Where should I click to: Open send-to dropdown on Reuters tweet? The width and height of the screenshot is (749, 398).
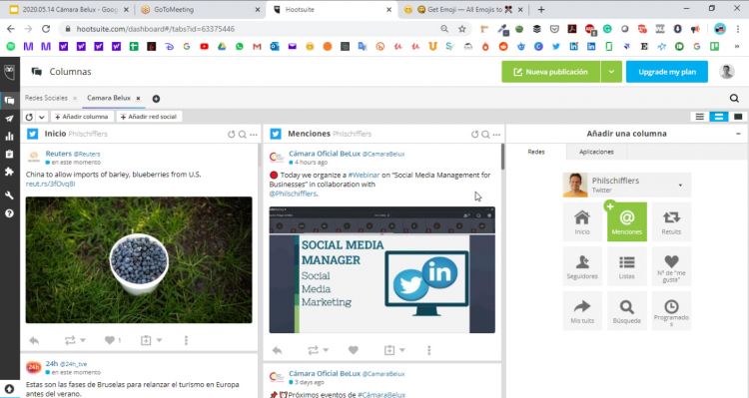point(159,340)
